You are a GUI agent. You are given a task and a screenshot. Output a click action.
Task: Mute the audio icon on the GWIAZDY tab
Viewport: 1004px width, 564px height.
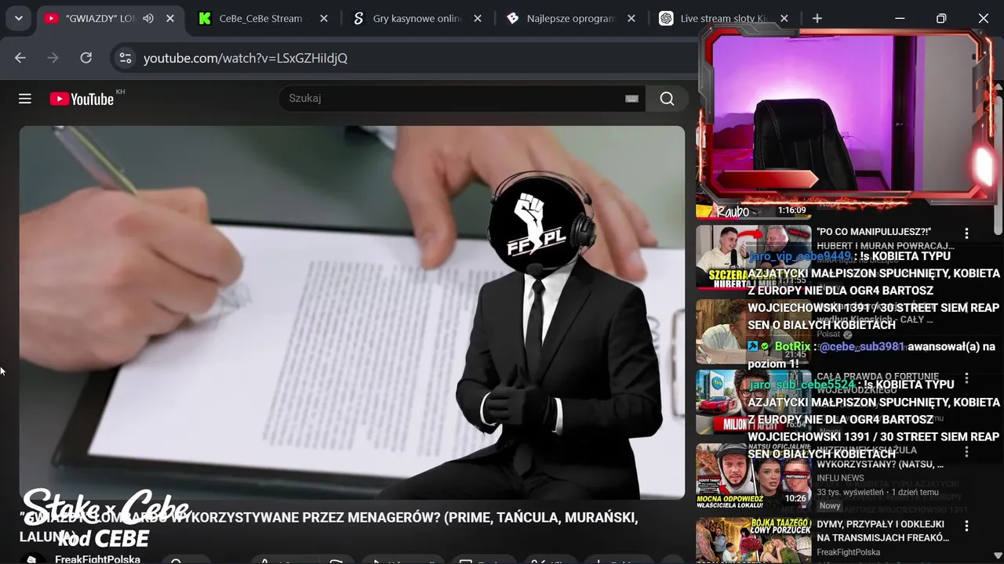pos(148,18)
